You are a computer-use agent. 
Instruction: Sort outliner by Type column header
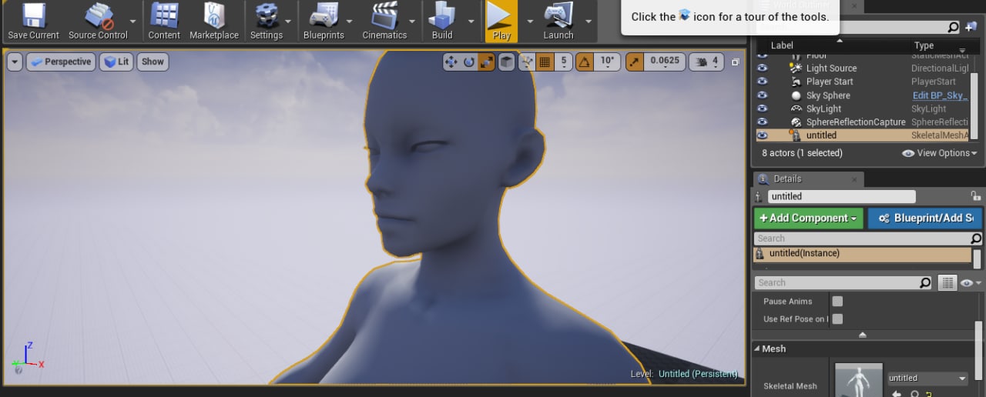coord(924,46)
